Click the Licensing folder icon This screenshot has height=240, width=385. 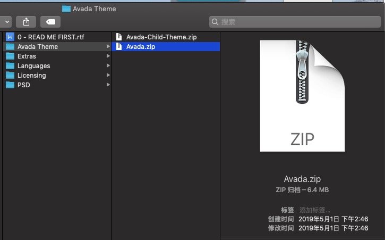[x=10, y=76]
